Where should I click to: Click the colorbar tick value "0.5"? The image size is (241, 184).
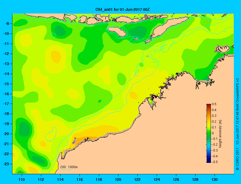click(214, 104)
